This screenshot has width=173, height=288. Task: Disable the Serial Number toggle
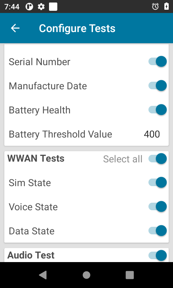(158, 62)
